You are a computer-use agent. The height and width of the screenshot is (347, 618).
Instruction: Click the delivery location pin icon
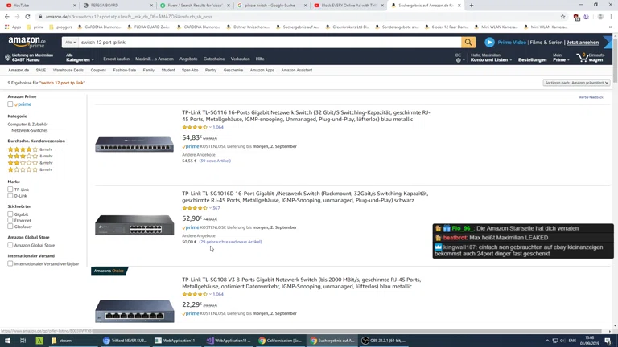[8, 58]
